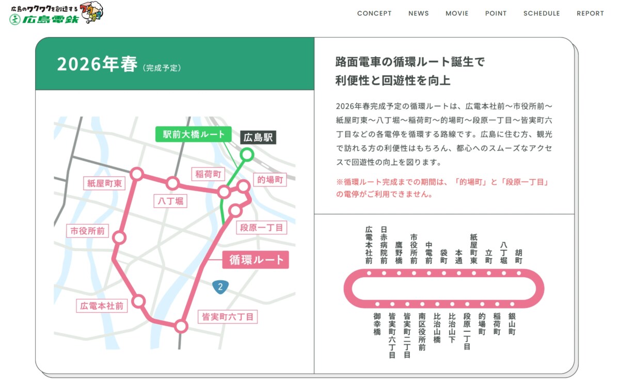Click the 広島駅 station circle on map
This screenshot has width=619, height=391.
pos(247,154)
